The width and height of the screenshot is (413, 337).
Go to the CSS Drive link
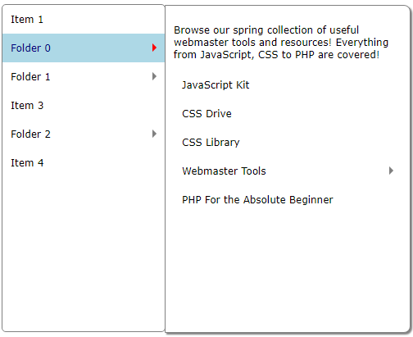[206, 114]
